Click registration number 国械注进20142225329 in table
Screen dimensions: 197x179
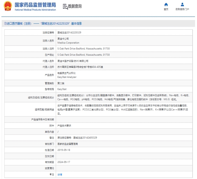point(69,33)
